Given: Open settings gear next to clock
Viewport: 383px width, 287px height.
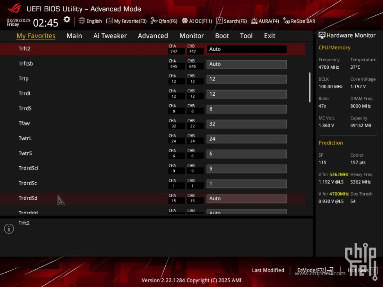Looking at the screenshot, I should pos(67,20).
